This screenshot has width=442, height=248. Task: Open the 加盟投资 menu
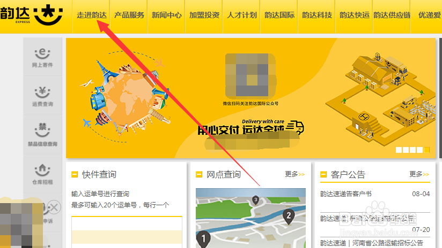point(204,15)
